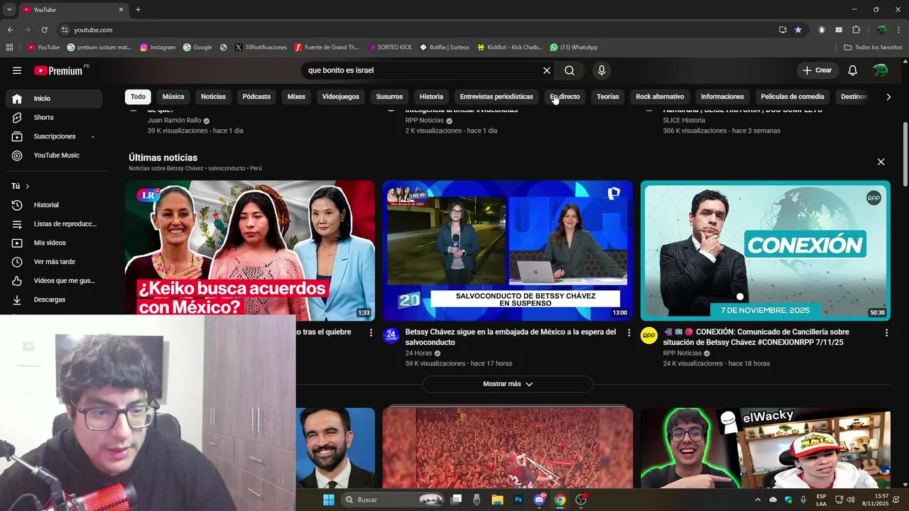Open Mis vídeos in the sidebar

pos(54,243)
